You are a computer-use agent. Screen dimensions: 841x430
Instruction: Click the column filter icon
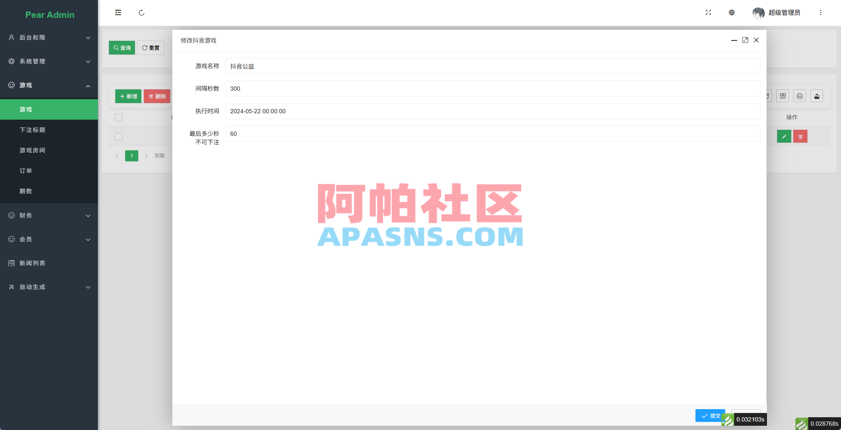tap(783, 96)
